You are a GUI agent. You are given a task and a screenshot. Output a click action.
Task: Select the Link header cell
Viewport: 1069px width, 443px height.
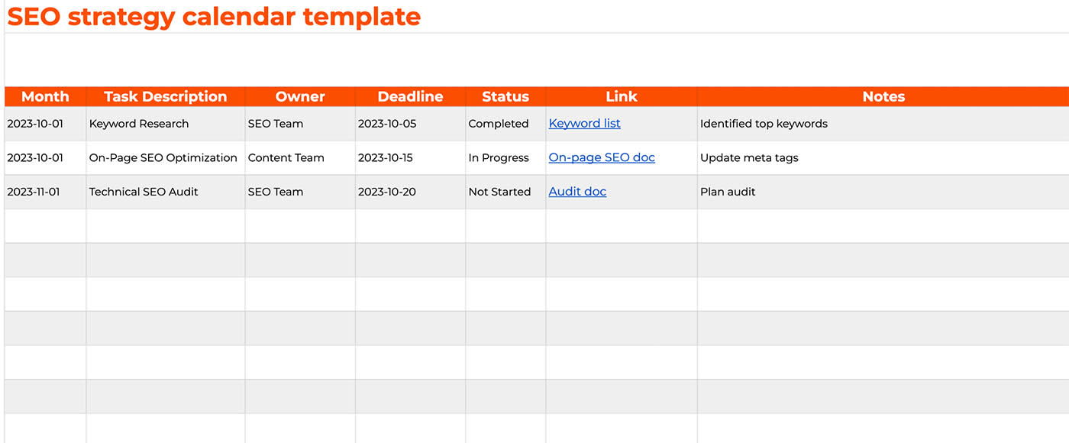[622, 97]
